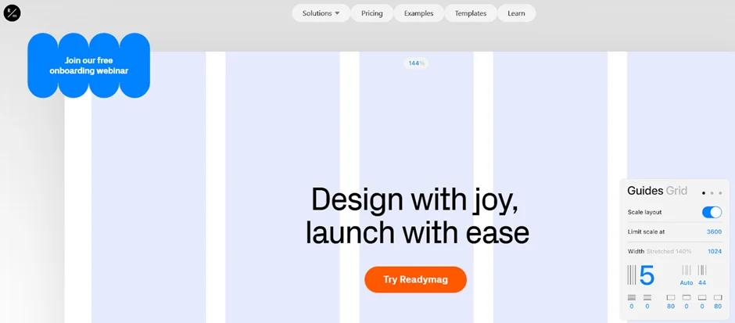Edit the Width value 1024

[715, 251]
